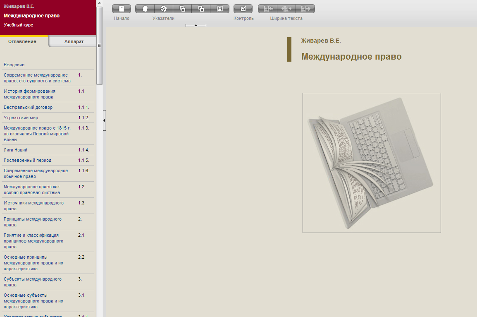The width and height of the screenshot is (477, 317).
Task: Open the Введение chapter link
Action: pyautogui.click(x=14, y=65)
